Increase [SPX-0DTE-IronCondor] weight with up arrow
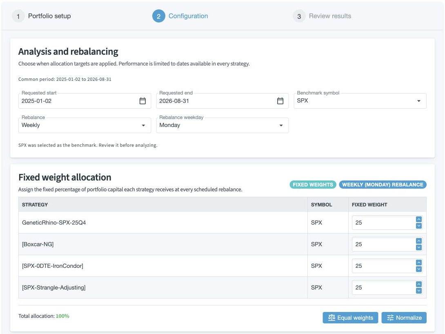Viewport: 445px width, 334px height. coord(418,263)
